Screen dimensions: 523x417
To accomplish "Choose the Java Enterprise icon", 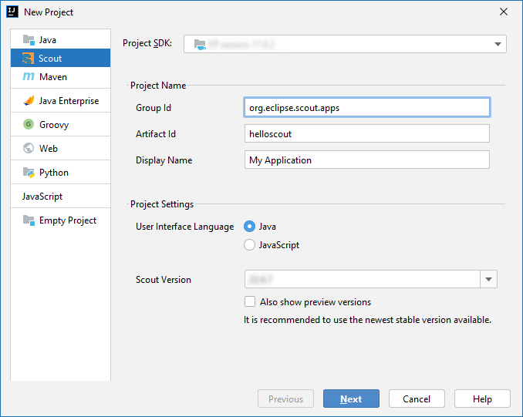I will 29,101.
